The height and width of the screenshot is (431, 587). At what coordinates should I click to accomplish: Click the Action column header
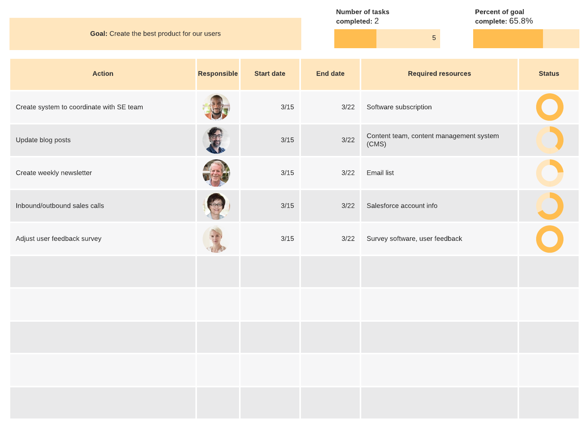(103, 74)
